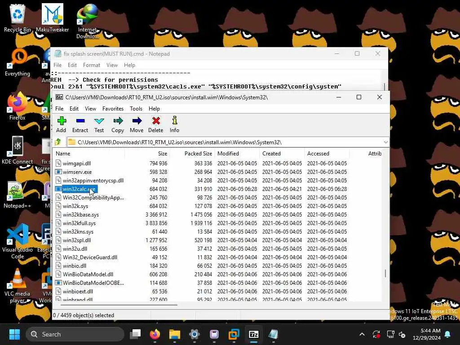Switch to 7-Zip taskbar icon

253,334
